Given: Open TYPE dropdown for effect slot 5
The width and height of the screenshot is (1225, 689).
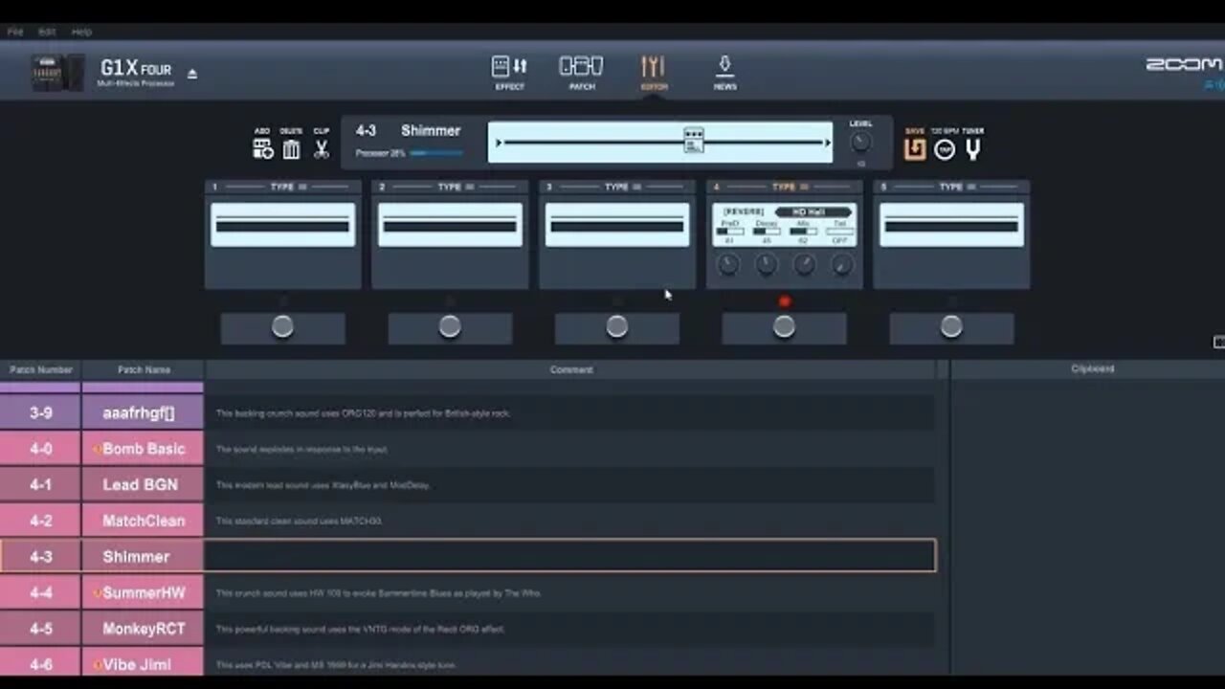Looking at the screenshot, I should tap(957, 187).
